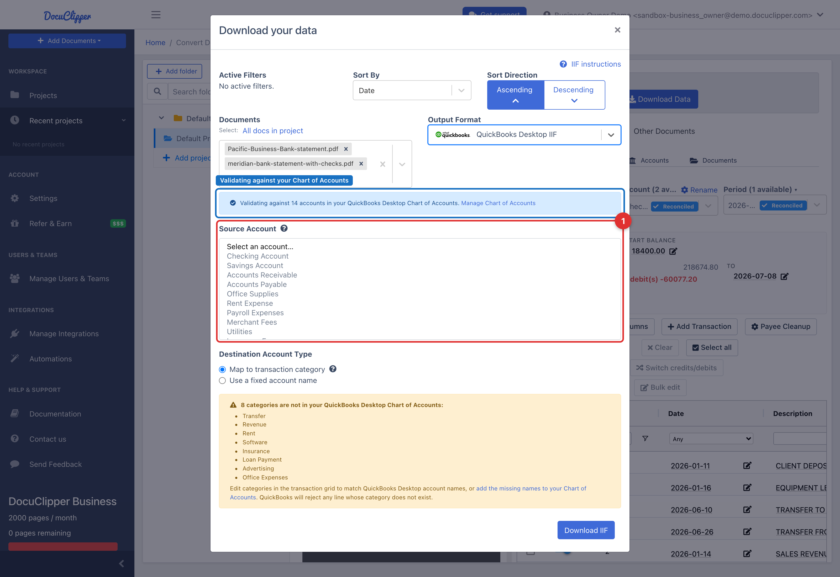Open Output Format QuickBooks Desktop IIF dropdown
This screenshot has height=577, width=840.
(x=524, y=135)
